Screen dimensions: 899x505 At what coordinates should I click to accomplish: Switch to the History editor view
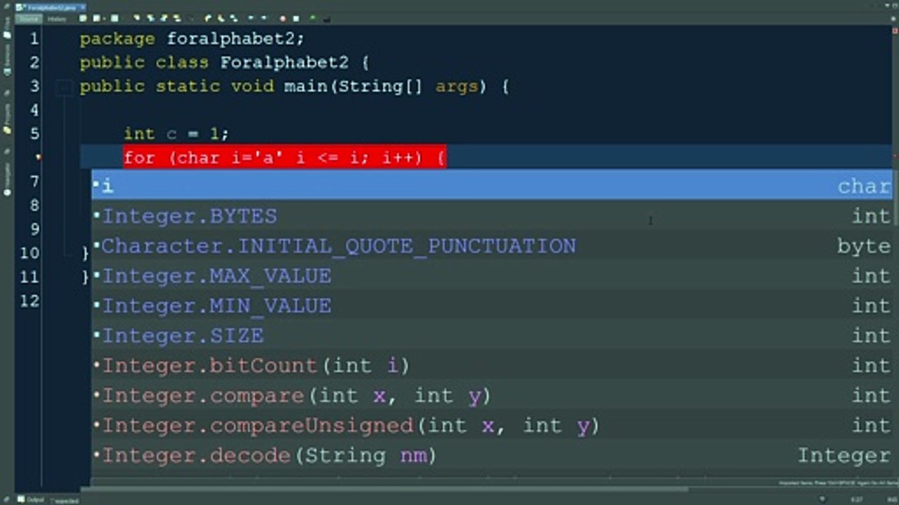(57, 18)
